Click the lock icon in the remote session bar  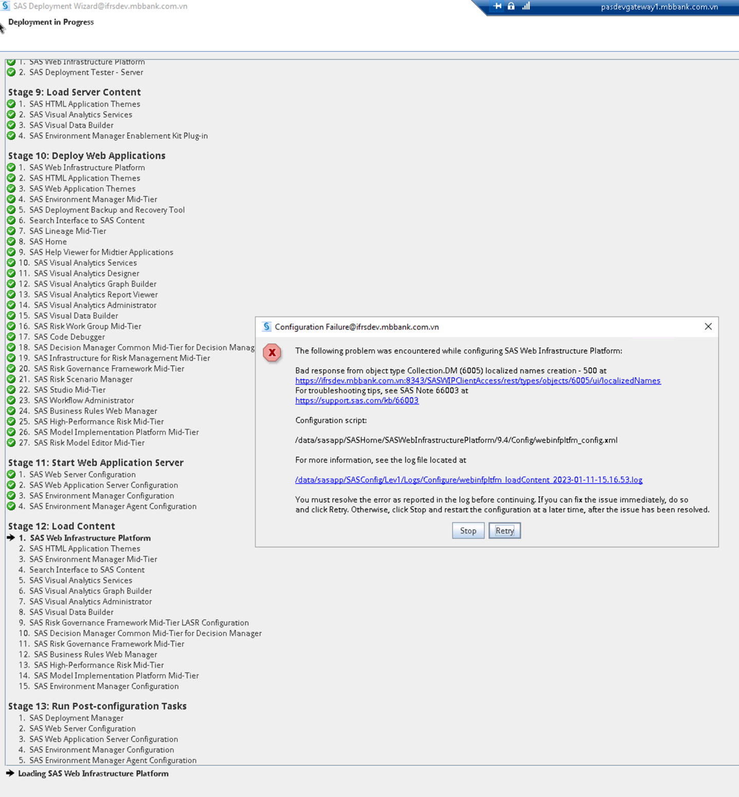(511, 6)
